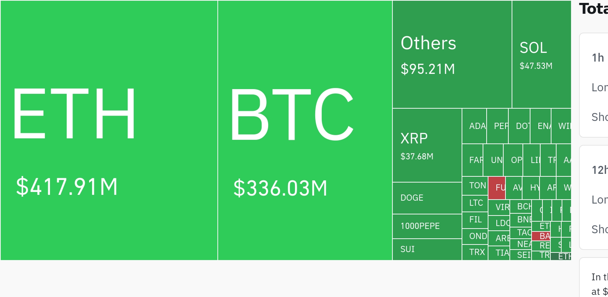Select the ETH $417.91M heatmap tile
Image resolution: width=608 pixels, height=297 pixels.
[x=109, y=130]
